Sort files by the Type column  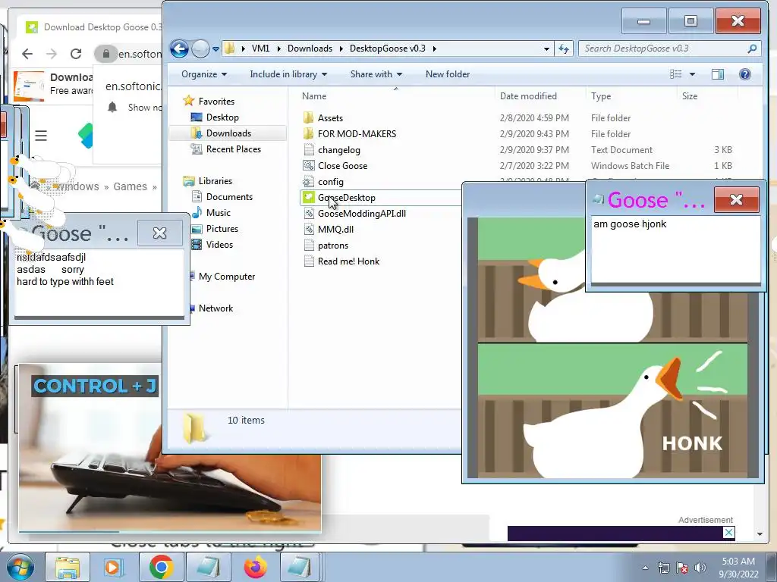click(x=601, y=96)
